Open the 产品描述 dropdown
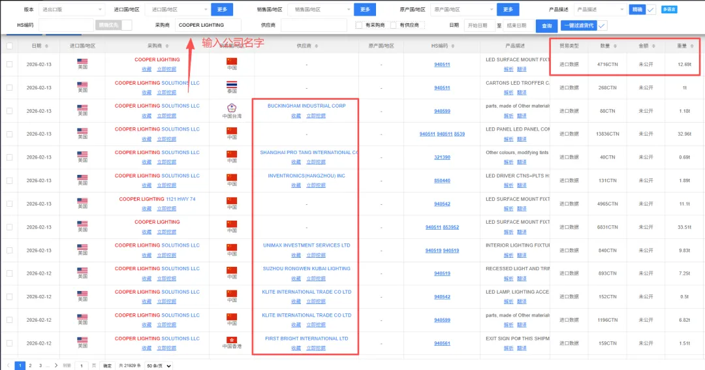The height and width of the screenshot is (370, 705). [601, 9]
